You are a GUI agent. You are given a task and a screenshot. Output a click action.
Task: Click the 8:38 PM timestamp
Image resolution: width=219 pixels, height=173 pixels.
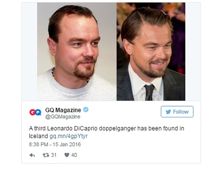(x=39, y=144)
